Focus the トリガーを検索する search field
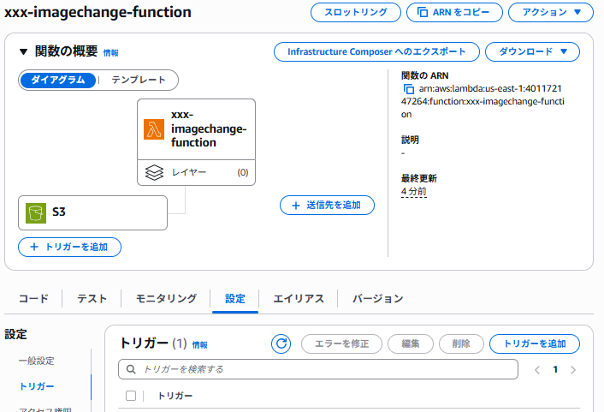 318,369
